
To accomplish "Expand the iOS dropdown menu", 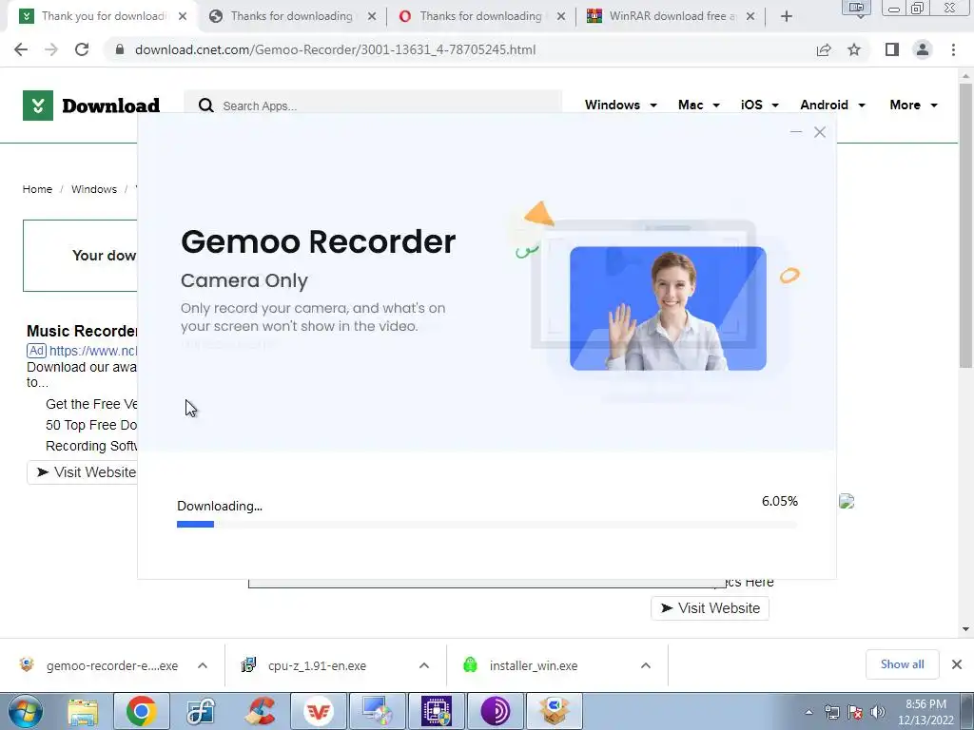I will 759,105.
